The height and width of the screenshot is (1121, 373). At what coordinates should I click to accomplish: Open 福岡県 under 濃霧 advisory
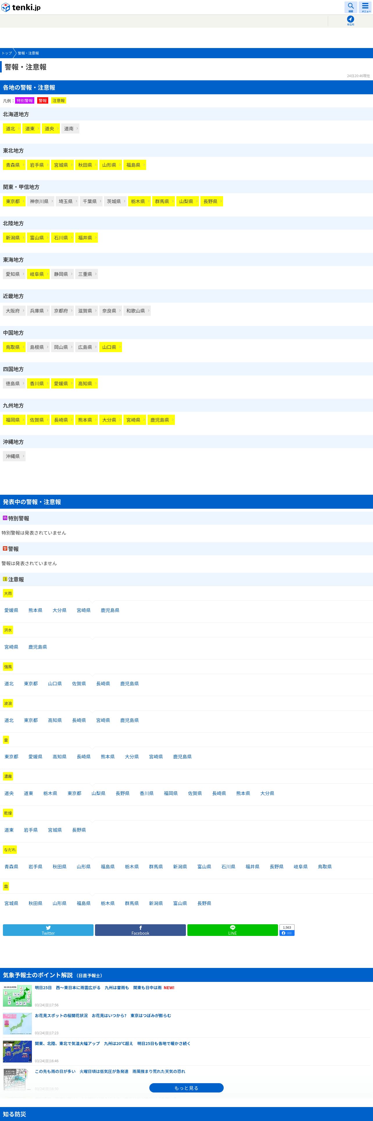click(171, 793)
